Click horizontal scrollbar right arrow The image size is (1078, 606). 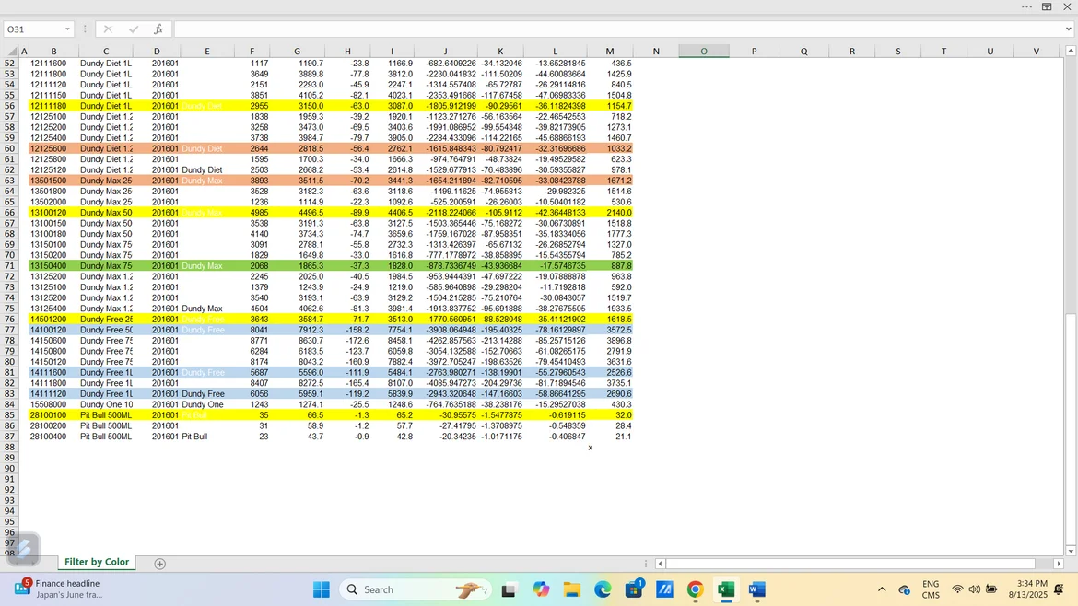point(1058,564)
